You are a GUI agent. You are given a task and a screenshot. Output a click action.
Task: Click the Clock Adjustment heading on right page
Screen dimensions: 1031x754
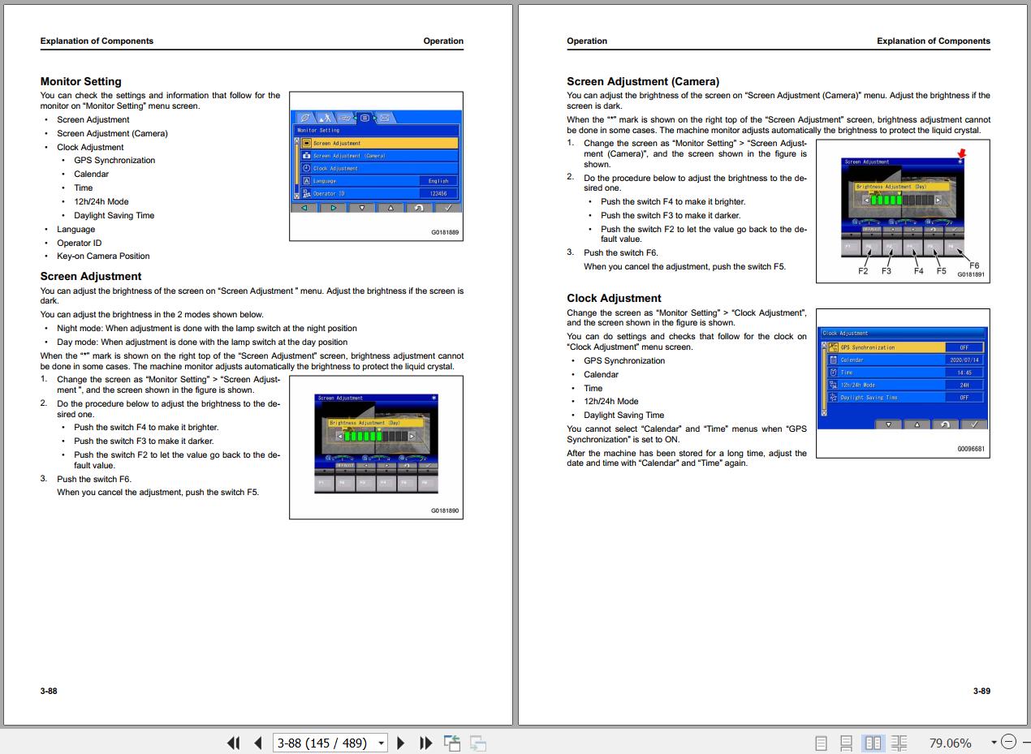[614, 298]
